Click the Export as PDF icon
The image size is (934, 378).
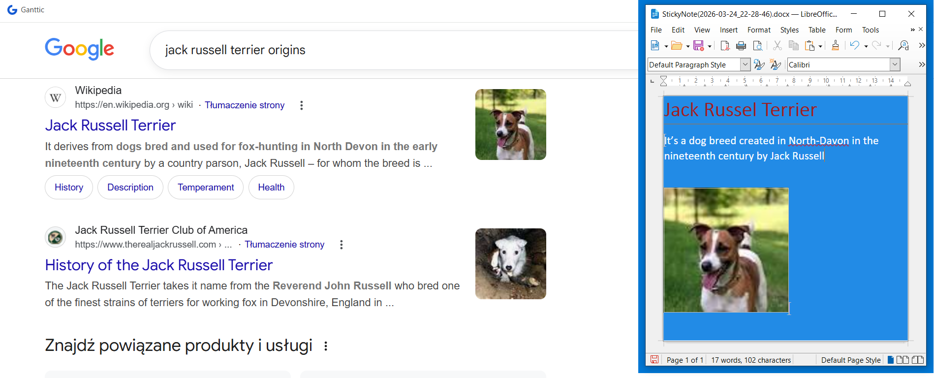[x=725, y=46]
